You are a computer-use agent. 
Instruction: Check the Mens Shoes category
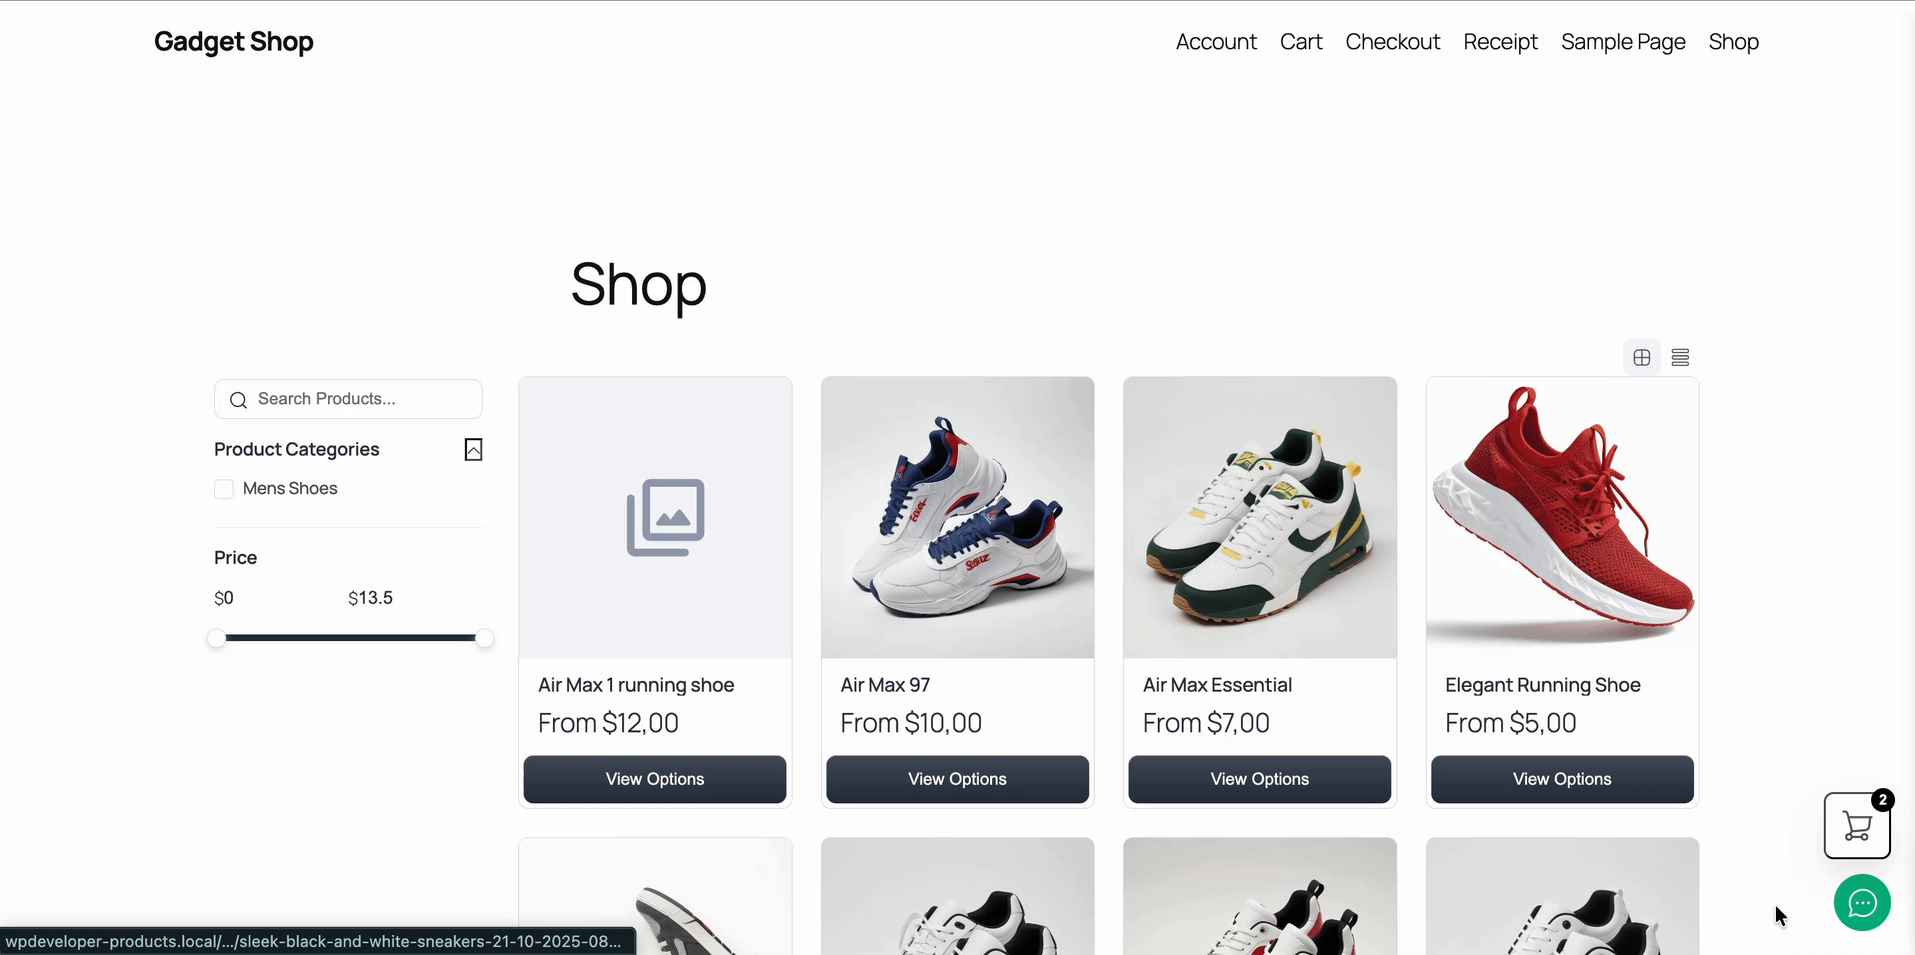(224, 489)
